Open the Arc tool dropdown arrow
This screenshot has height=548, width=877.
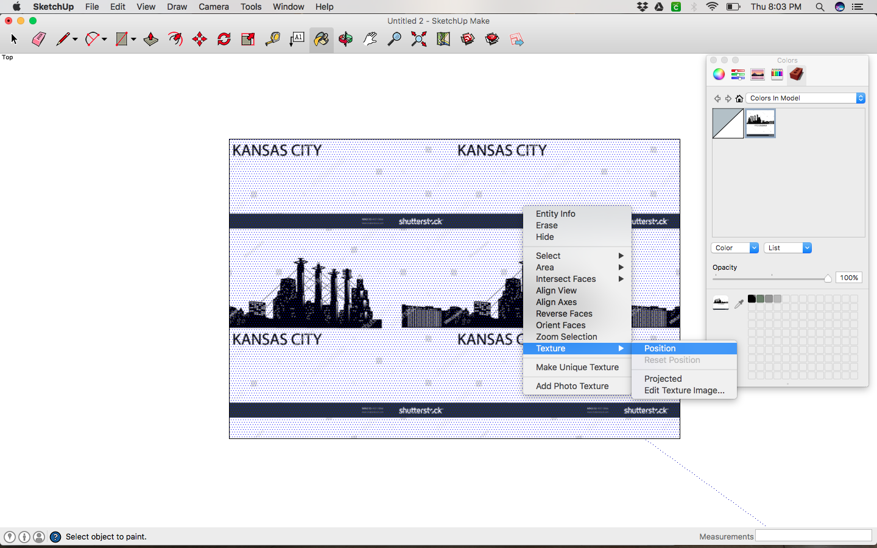click(x=105, y=40)
